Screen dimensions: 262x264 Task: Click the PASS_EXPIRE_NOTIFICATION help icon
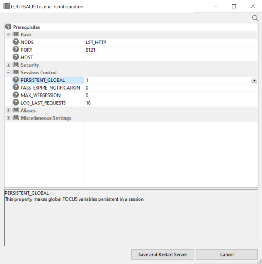(x=16, y=88)
